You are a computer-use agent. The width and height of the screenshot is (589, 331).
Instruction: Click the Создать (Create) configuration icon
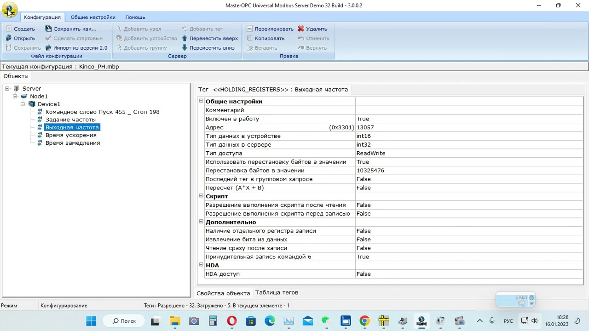(x=8, y=29)
